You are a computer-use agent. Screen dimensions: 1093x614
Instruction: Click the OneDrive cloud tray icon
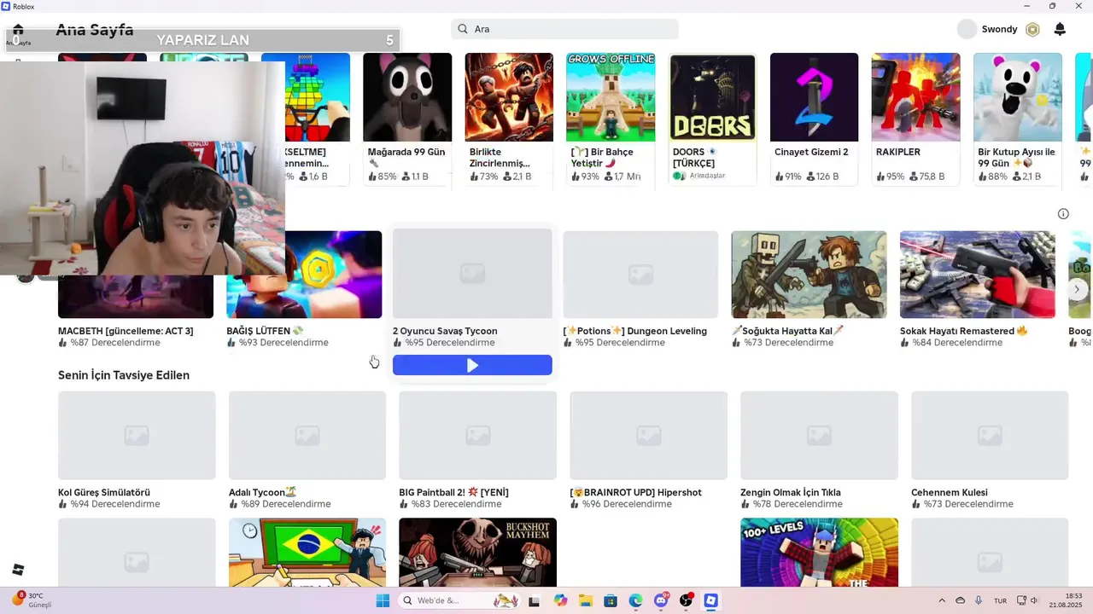pos(960,600)
